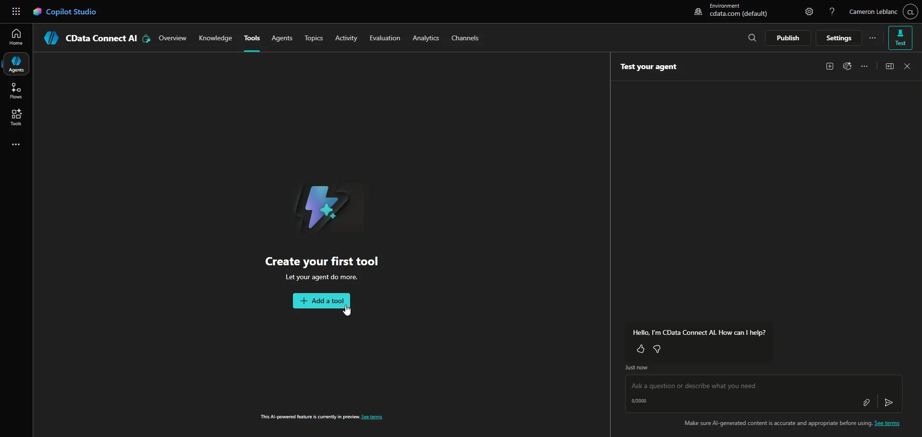The height and width of the screenshot is (437, 922).
Task: Expand the sidebar more options ellipsis
Action: (16, 144)
